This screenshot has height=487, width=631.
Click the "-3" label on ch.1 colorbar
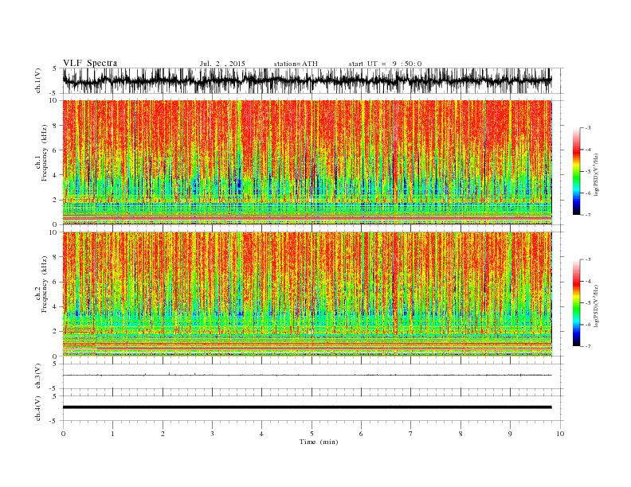click(x=588, y=128)
